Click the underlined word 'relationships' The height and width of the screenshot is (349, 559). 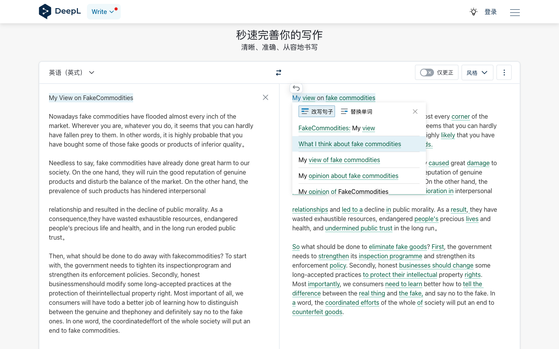(310, 209)
